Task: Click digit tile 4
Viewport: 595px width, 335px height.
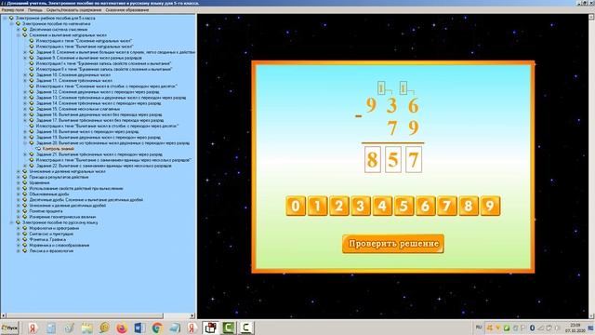Action: click(382, 206)
